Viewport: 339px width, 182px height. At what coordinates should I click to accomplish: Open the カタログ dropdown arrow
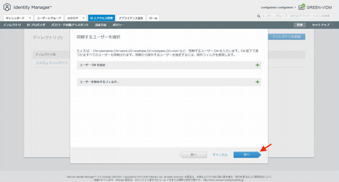pos(83,18)
